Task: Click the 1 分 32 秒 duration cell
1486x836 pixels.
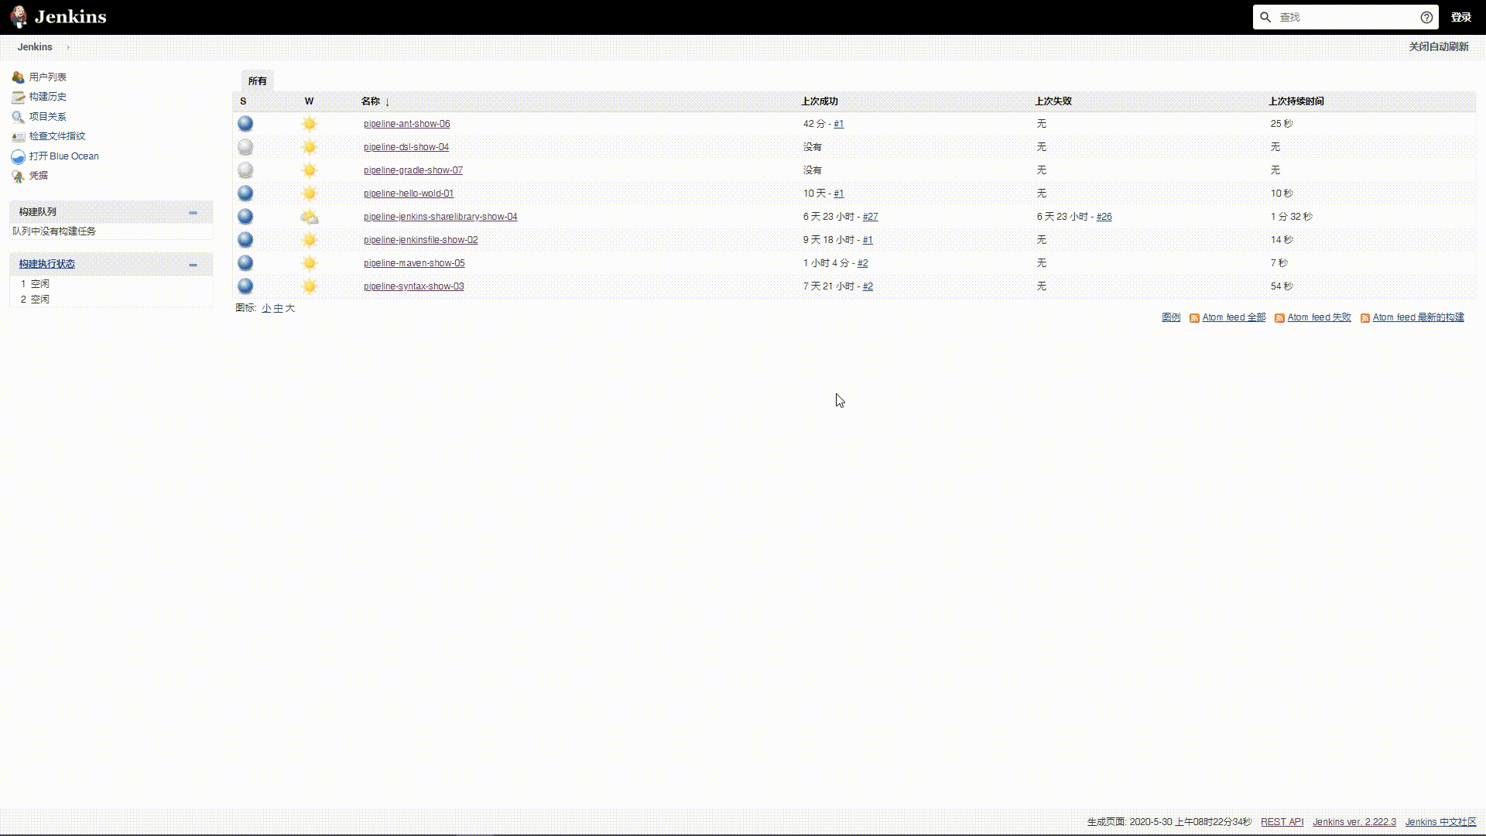Action: 1292,217
